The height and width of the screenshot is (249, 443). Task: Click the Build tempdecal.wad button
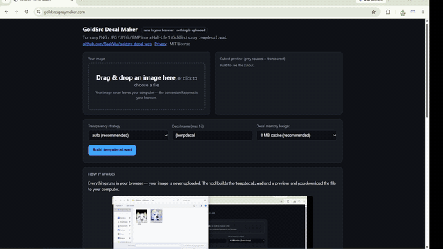pos(112,150)
